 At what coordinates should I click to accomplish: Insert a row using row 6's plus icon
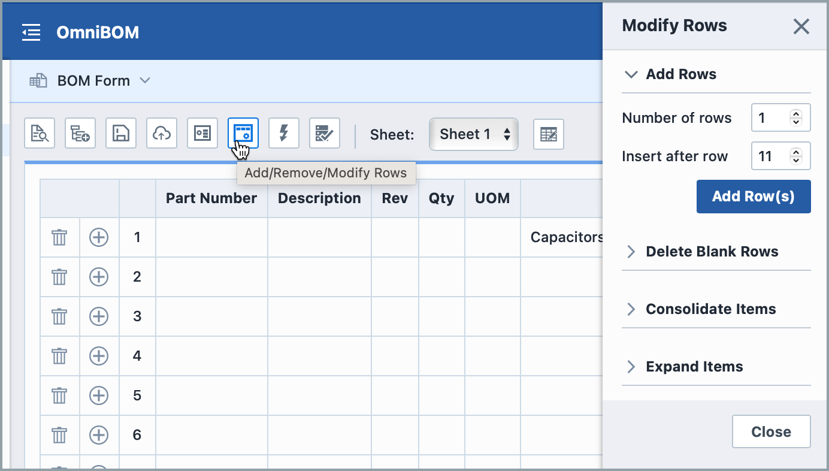pos(99,435)
